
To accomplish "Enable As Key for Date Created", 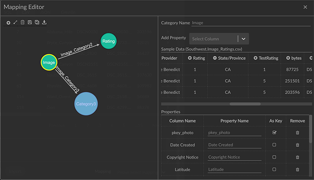I will [x=274, y=145].
